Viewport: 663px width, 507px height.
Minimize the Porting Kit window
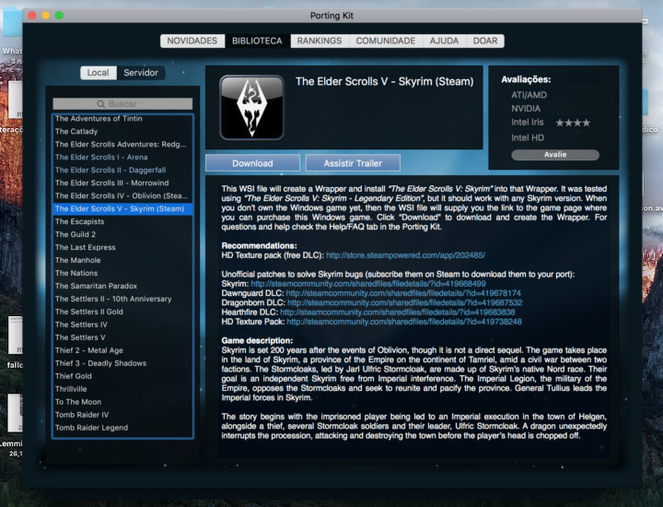[46, 16]
